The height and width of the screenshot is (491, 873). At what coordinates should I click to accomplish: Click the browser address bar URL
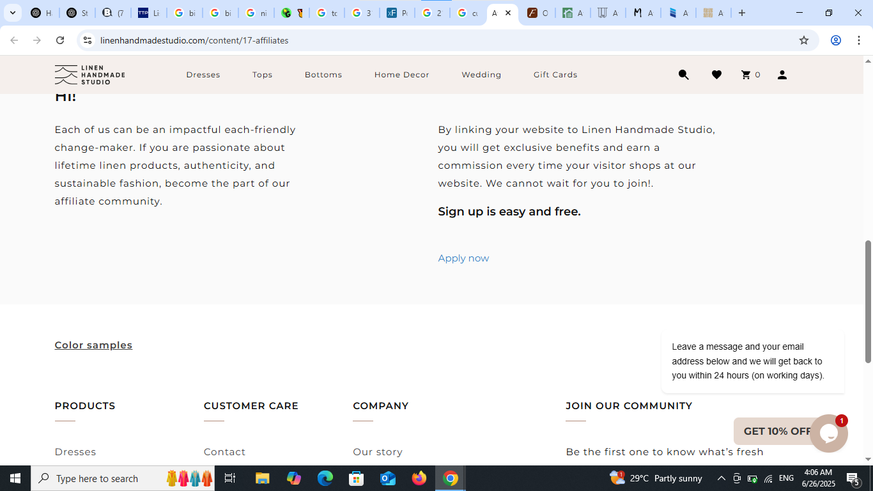(194, 40)
